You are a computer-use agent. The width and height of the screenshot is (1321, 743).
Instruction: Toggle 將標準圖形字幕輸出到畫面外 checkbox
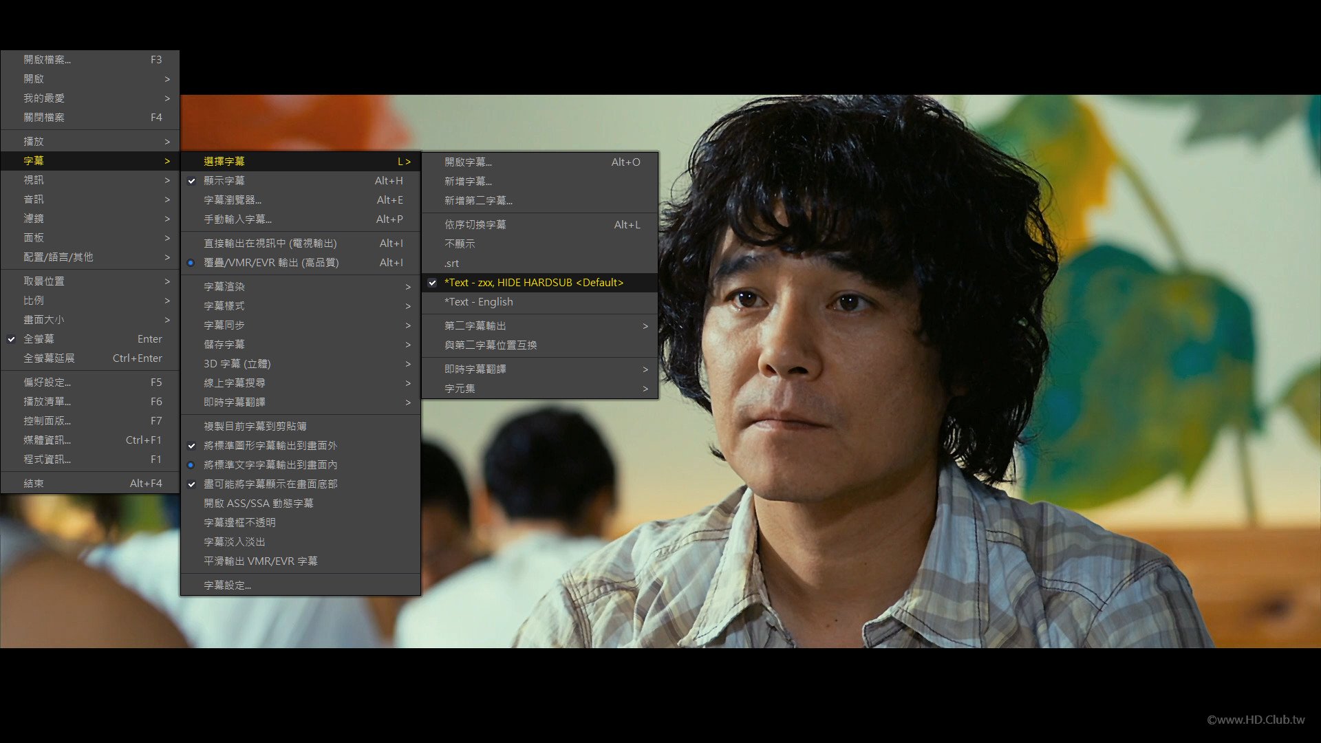click(x=270, y=445)
